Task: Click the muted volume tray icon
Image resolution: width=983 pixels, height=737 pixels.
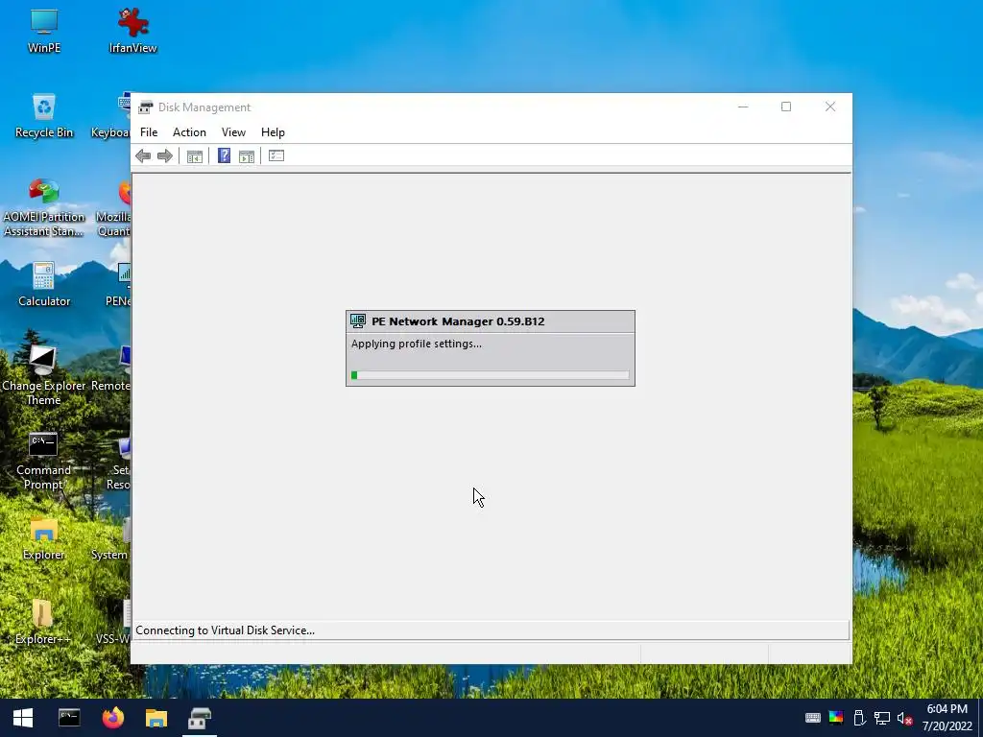Action: pos(904,718)
